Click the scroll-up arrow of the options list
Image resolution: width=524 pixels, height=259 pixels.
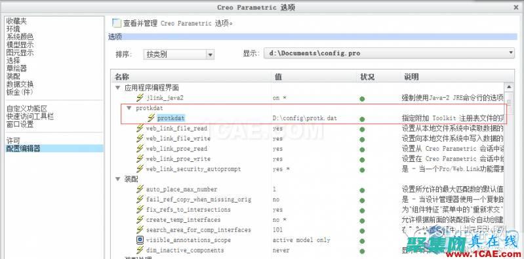509,87
